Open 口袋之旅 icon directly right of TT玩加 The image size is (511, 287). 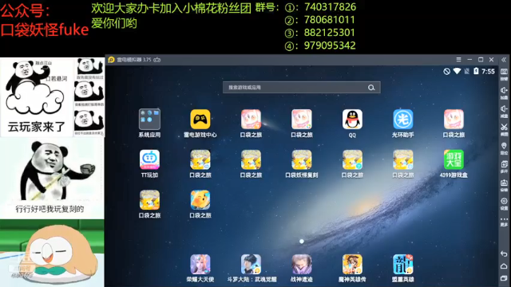coord(200,159)
